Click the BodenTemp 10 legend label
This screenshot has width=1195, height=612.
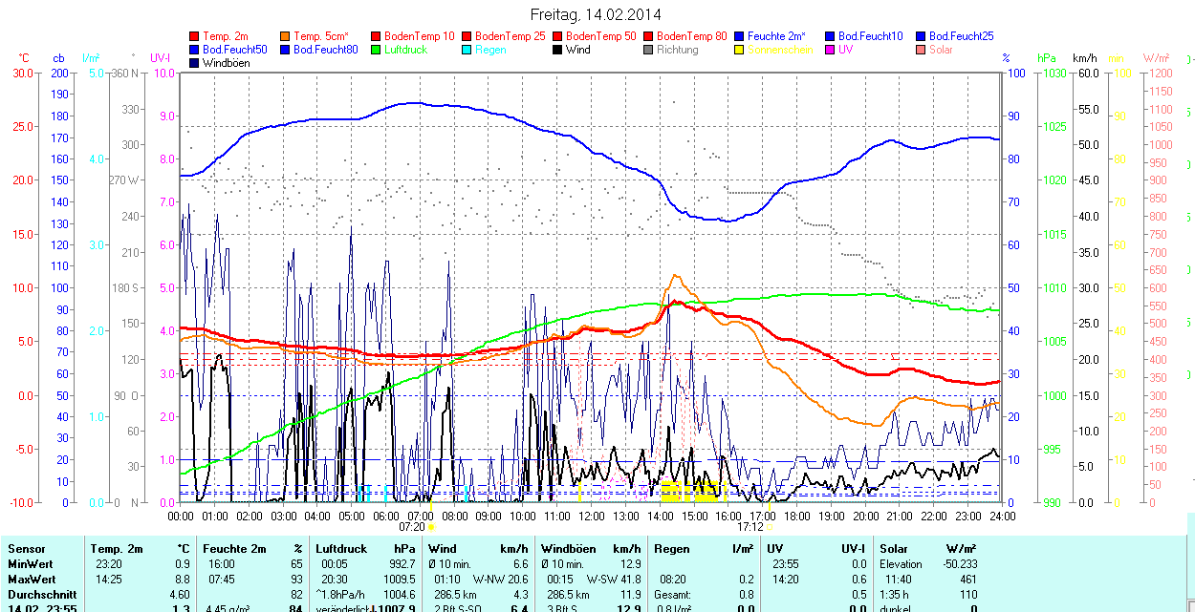(x=419, y=36)
